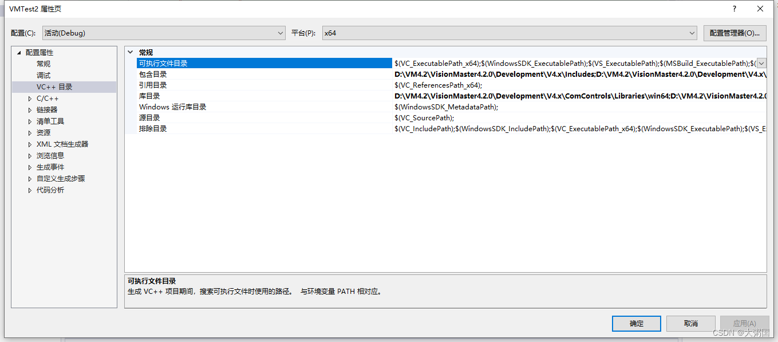Click the 排除目录 value starting $(VC_IncludePath)
This screenshot has height=342, width=778.
[x=579, y=129]
